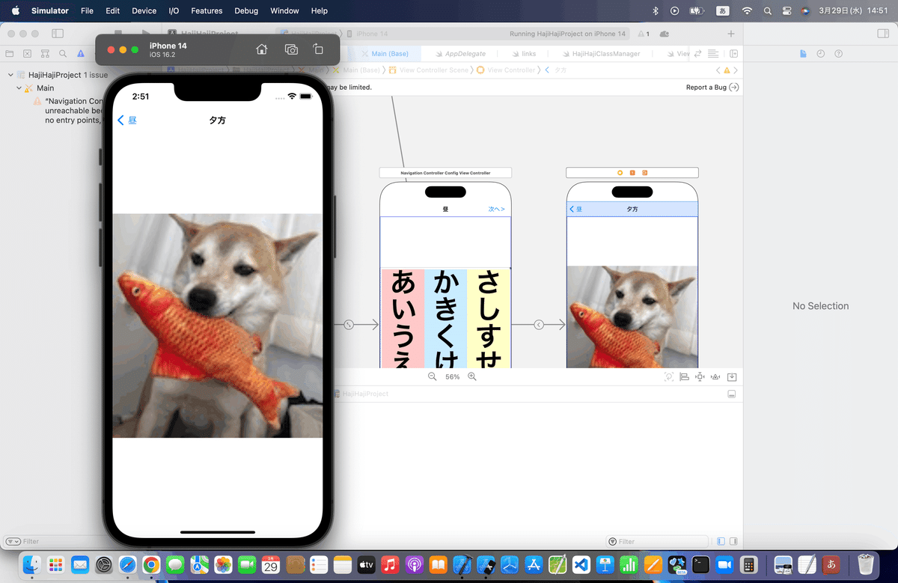Open the Project navigator folder icon in Xcode
The height and width of the screenshot is (583, 898).
point(10,54)
